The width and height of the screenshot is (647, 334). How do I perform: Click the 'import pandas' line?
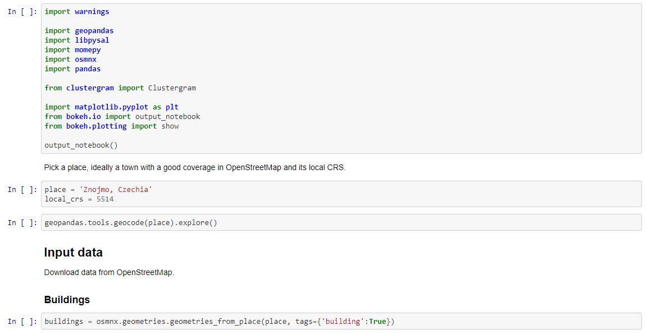coord(72,69)
